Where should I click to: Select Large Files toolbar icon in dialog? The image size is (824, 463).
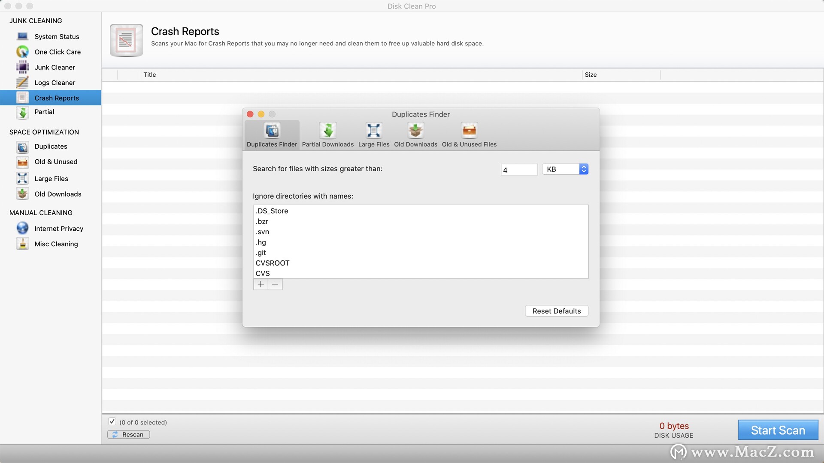point(374,130)
